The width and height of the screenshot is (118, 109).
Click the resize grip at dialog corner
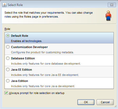click(x=115, y=106)
